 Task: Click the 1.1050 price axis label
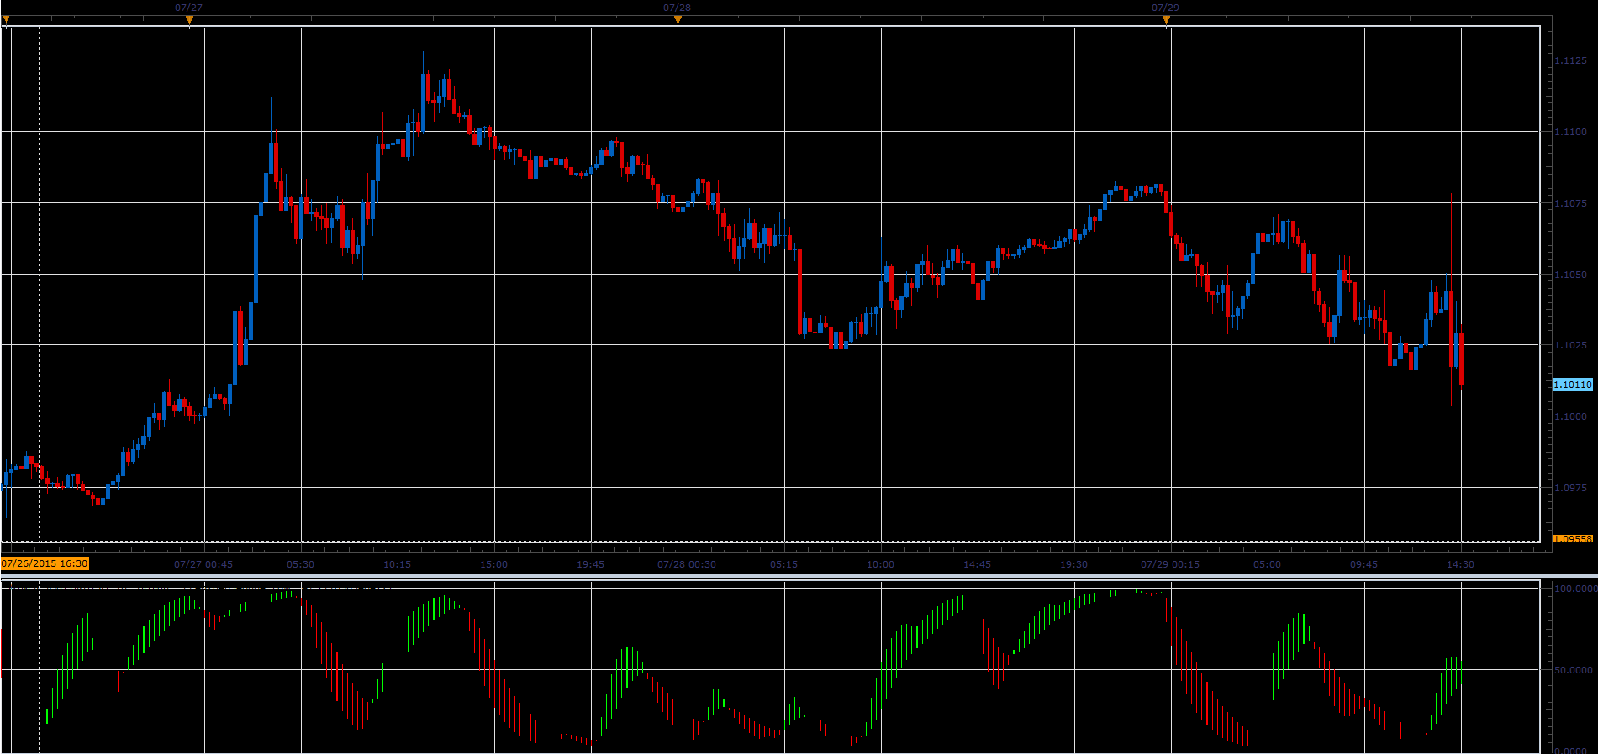pyautogui.click(x=1570, y=275)
